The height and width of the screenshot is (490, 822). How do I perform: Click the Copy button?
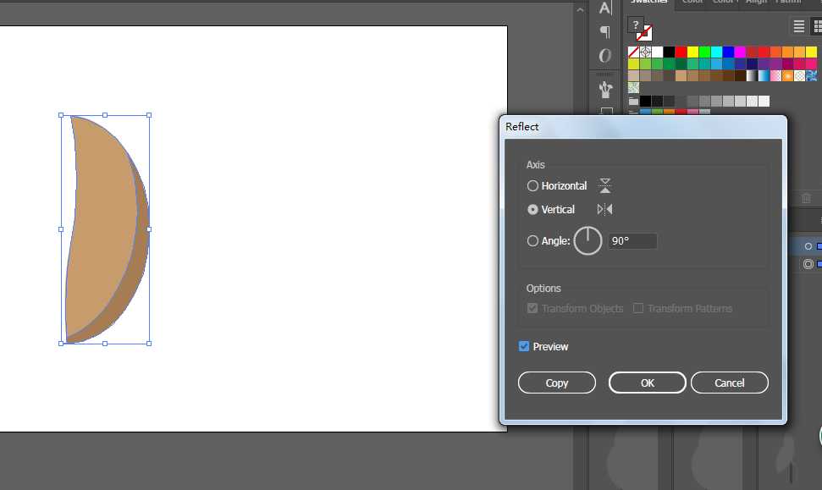[x=556, y=383]
